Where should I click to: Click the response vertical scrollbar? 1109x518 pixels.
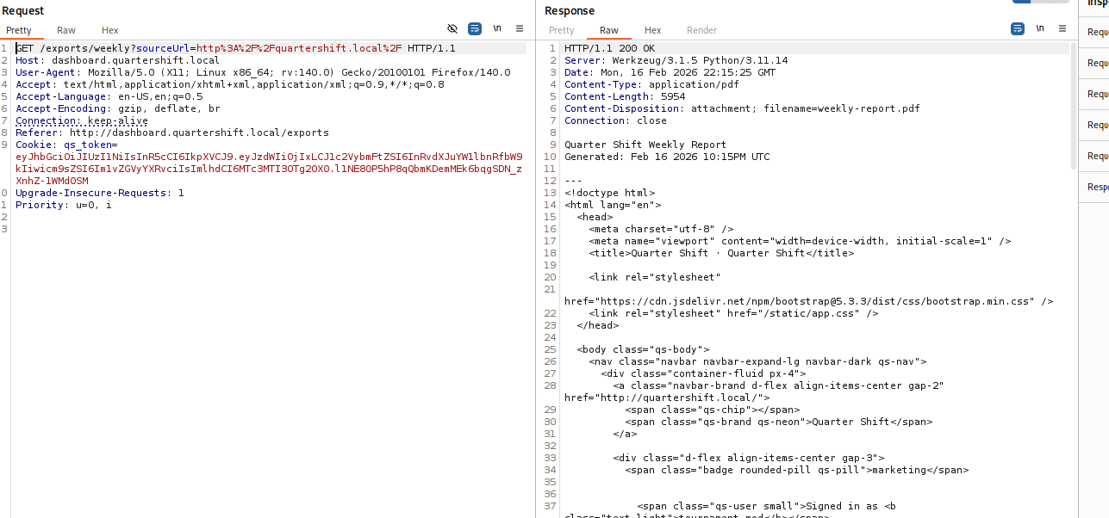pos(1072,258)
